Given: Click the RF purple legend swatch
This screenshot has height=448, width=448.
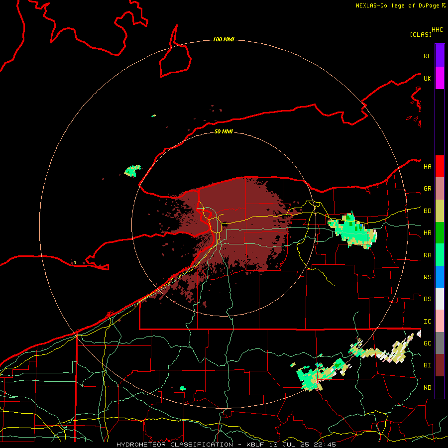Looking at the screenshot, I should click(440, 56).
